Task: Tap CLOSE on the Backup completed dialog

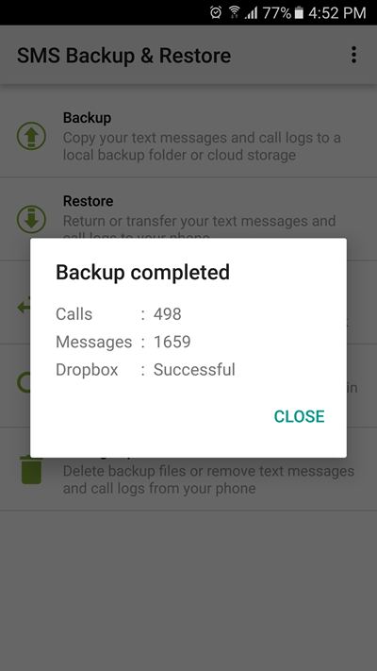Action: point(299,416)
